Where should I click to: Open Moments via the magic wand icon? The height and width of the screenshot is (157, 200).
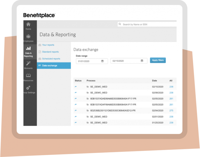click(x=28, y=63)
